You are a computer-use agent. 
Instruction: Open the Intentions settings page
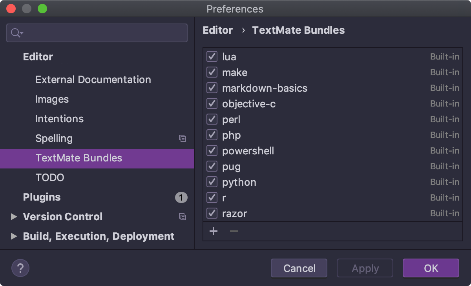[59, 119]
